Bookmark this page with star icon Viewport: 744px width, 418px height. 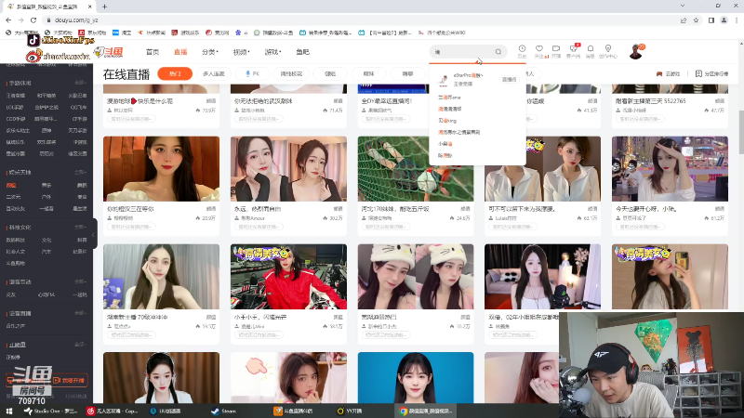click(x=696, y=20)
